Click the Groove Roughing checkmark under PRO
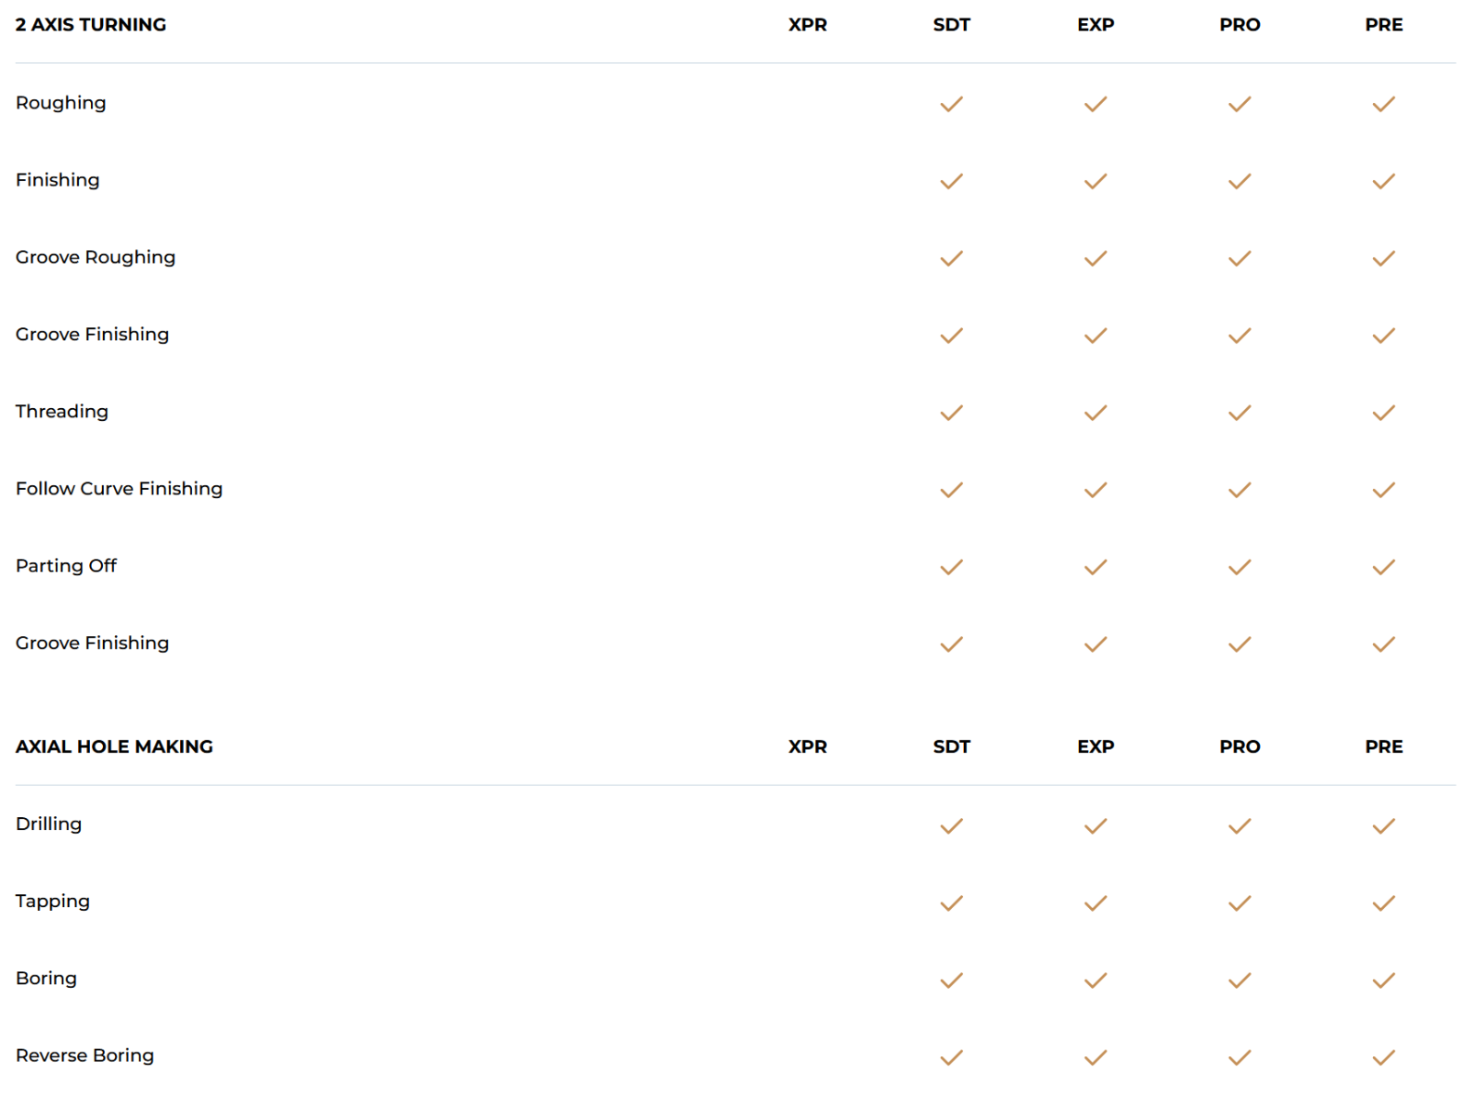Screen dimensions: 1463x1113 point(1239,258)
